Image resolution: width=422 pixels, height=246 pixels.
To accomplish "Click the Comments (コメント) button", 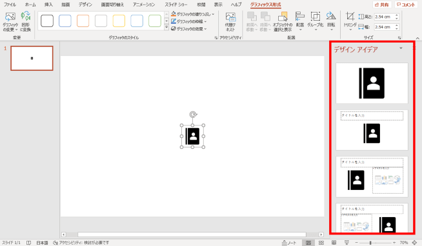I will (406, 5).
